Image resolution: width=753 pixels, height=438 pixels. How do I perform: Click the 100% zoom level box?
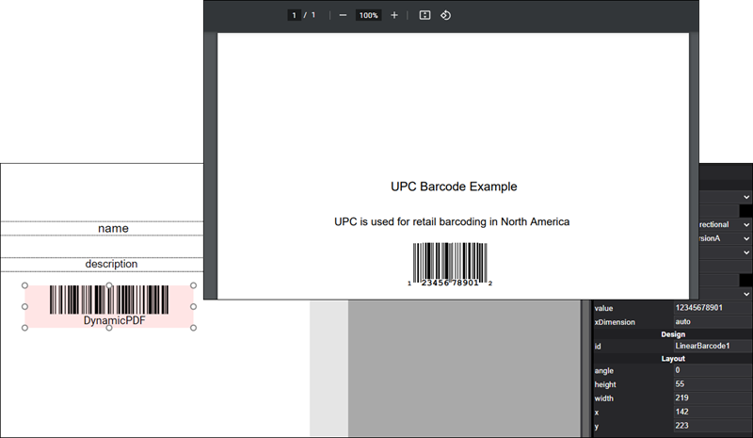pos(368,16)
